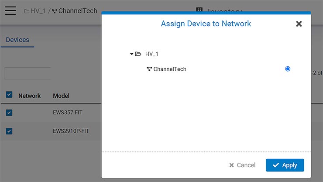Screen dimensions: 323x182
Task: Uncheck the EWS357-FIT row checkbox
Action: (x=9, y=113)
